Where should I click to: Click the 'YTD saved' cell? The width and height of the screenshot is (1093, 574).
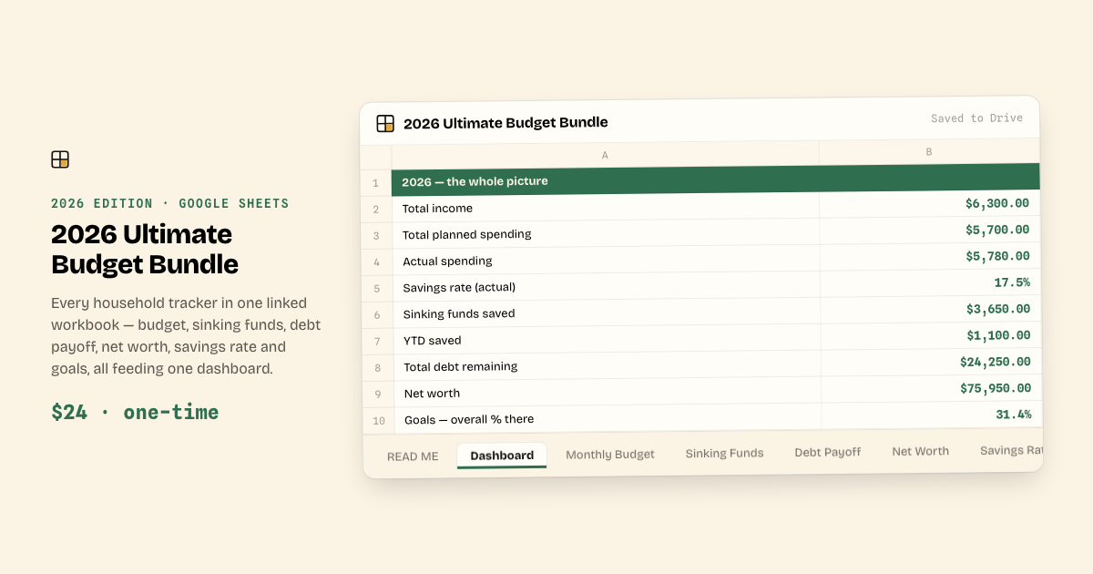tap(608, 340)
